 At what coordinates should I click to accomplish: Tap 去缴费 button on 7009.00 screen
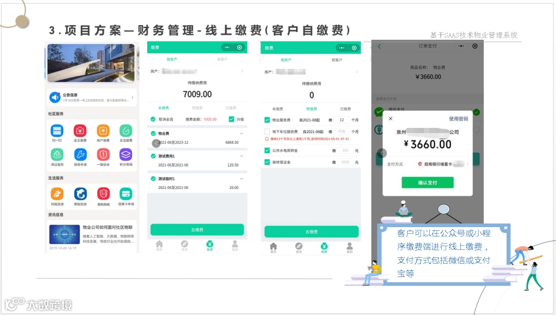point(197,230)
